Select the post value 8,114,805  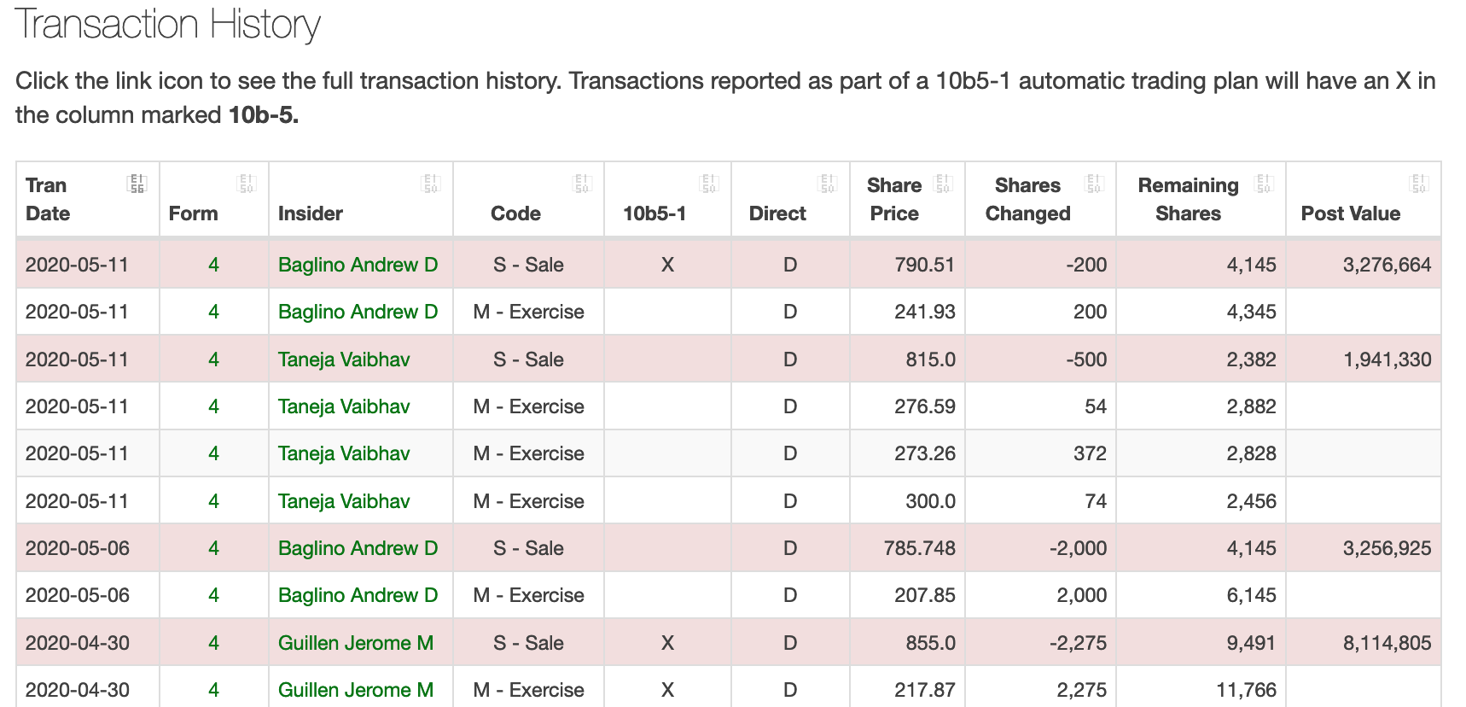point(1387,643)
